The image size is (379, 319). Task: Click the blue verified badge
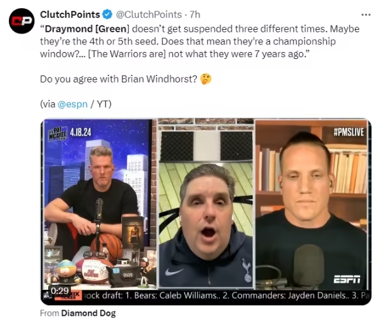click(107, 15)
